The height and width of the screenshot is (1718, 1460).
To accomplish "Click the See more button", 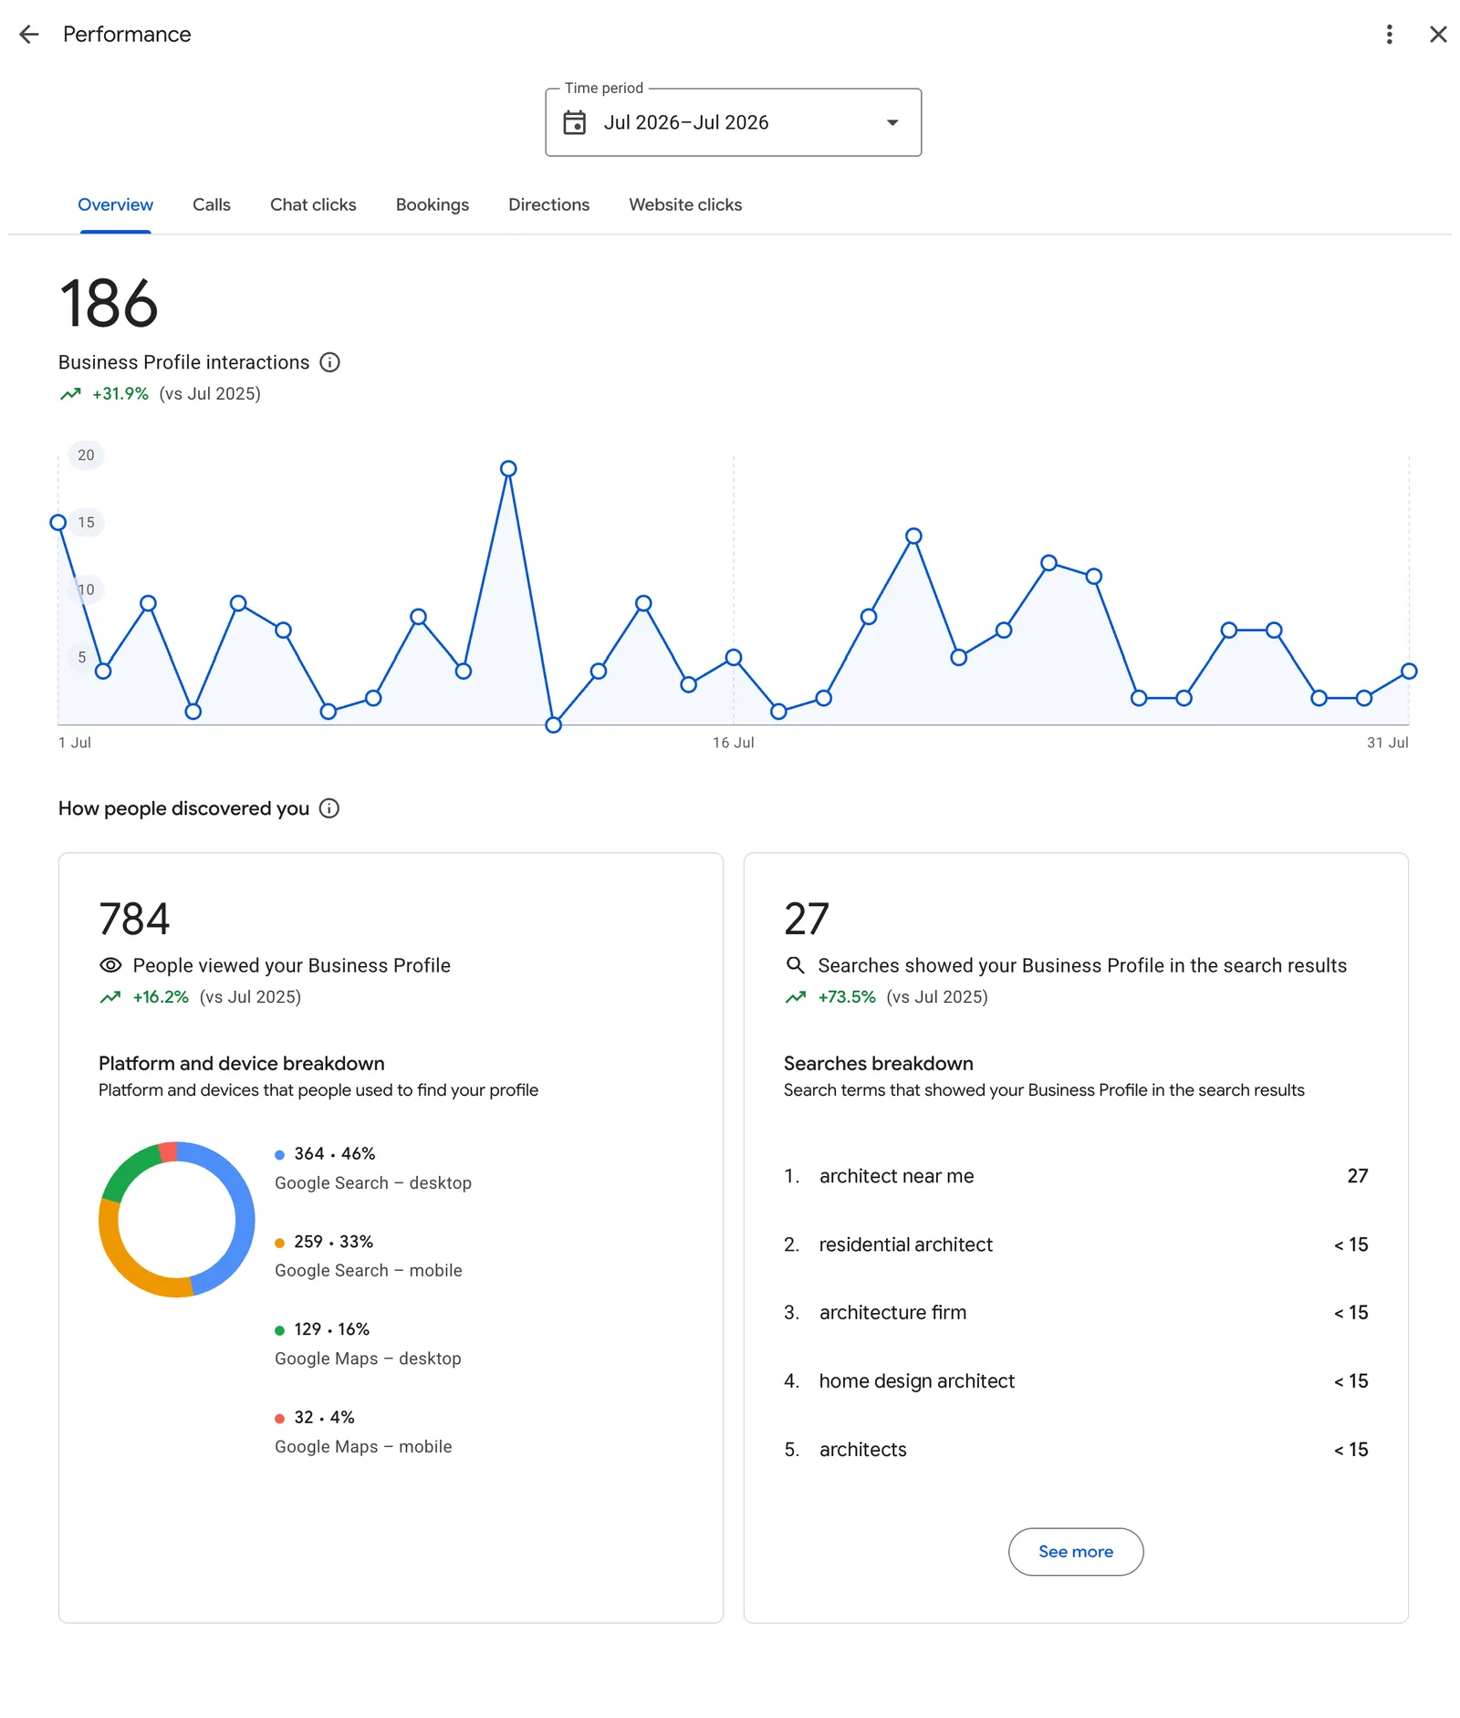I will pos(1076,1552).
